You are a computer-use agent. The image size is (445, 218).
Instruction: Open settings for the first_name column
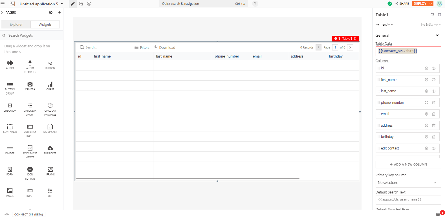click(x=426, y=80)
